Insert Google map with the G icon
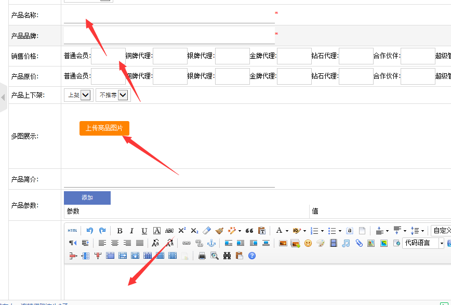 pyautogui.click(x=383, y=243)
